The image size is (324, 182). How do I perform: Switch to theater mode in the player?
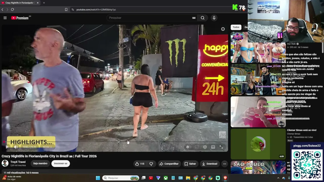coord(213,147)
